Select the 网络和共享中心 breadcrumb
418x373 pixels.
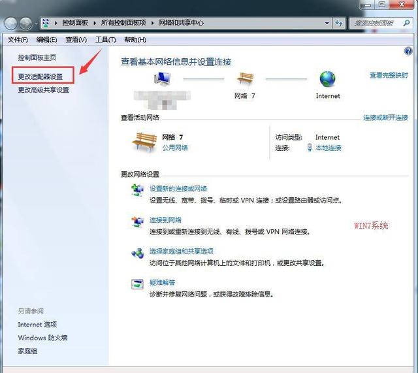tap(182, 23)
